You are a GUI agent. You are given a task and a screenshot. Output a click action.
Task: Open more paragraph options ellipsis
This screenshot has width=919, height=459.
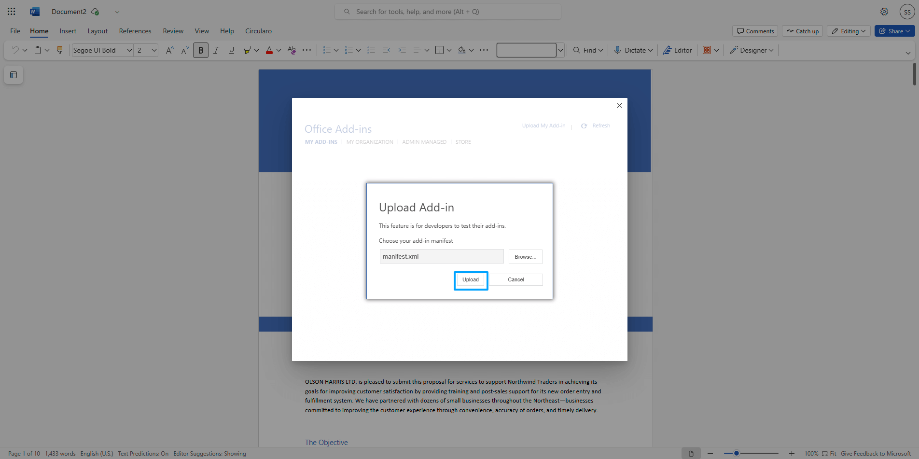pyautogui.click(x=484, y=50)
